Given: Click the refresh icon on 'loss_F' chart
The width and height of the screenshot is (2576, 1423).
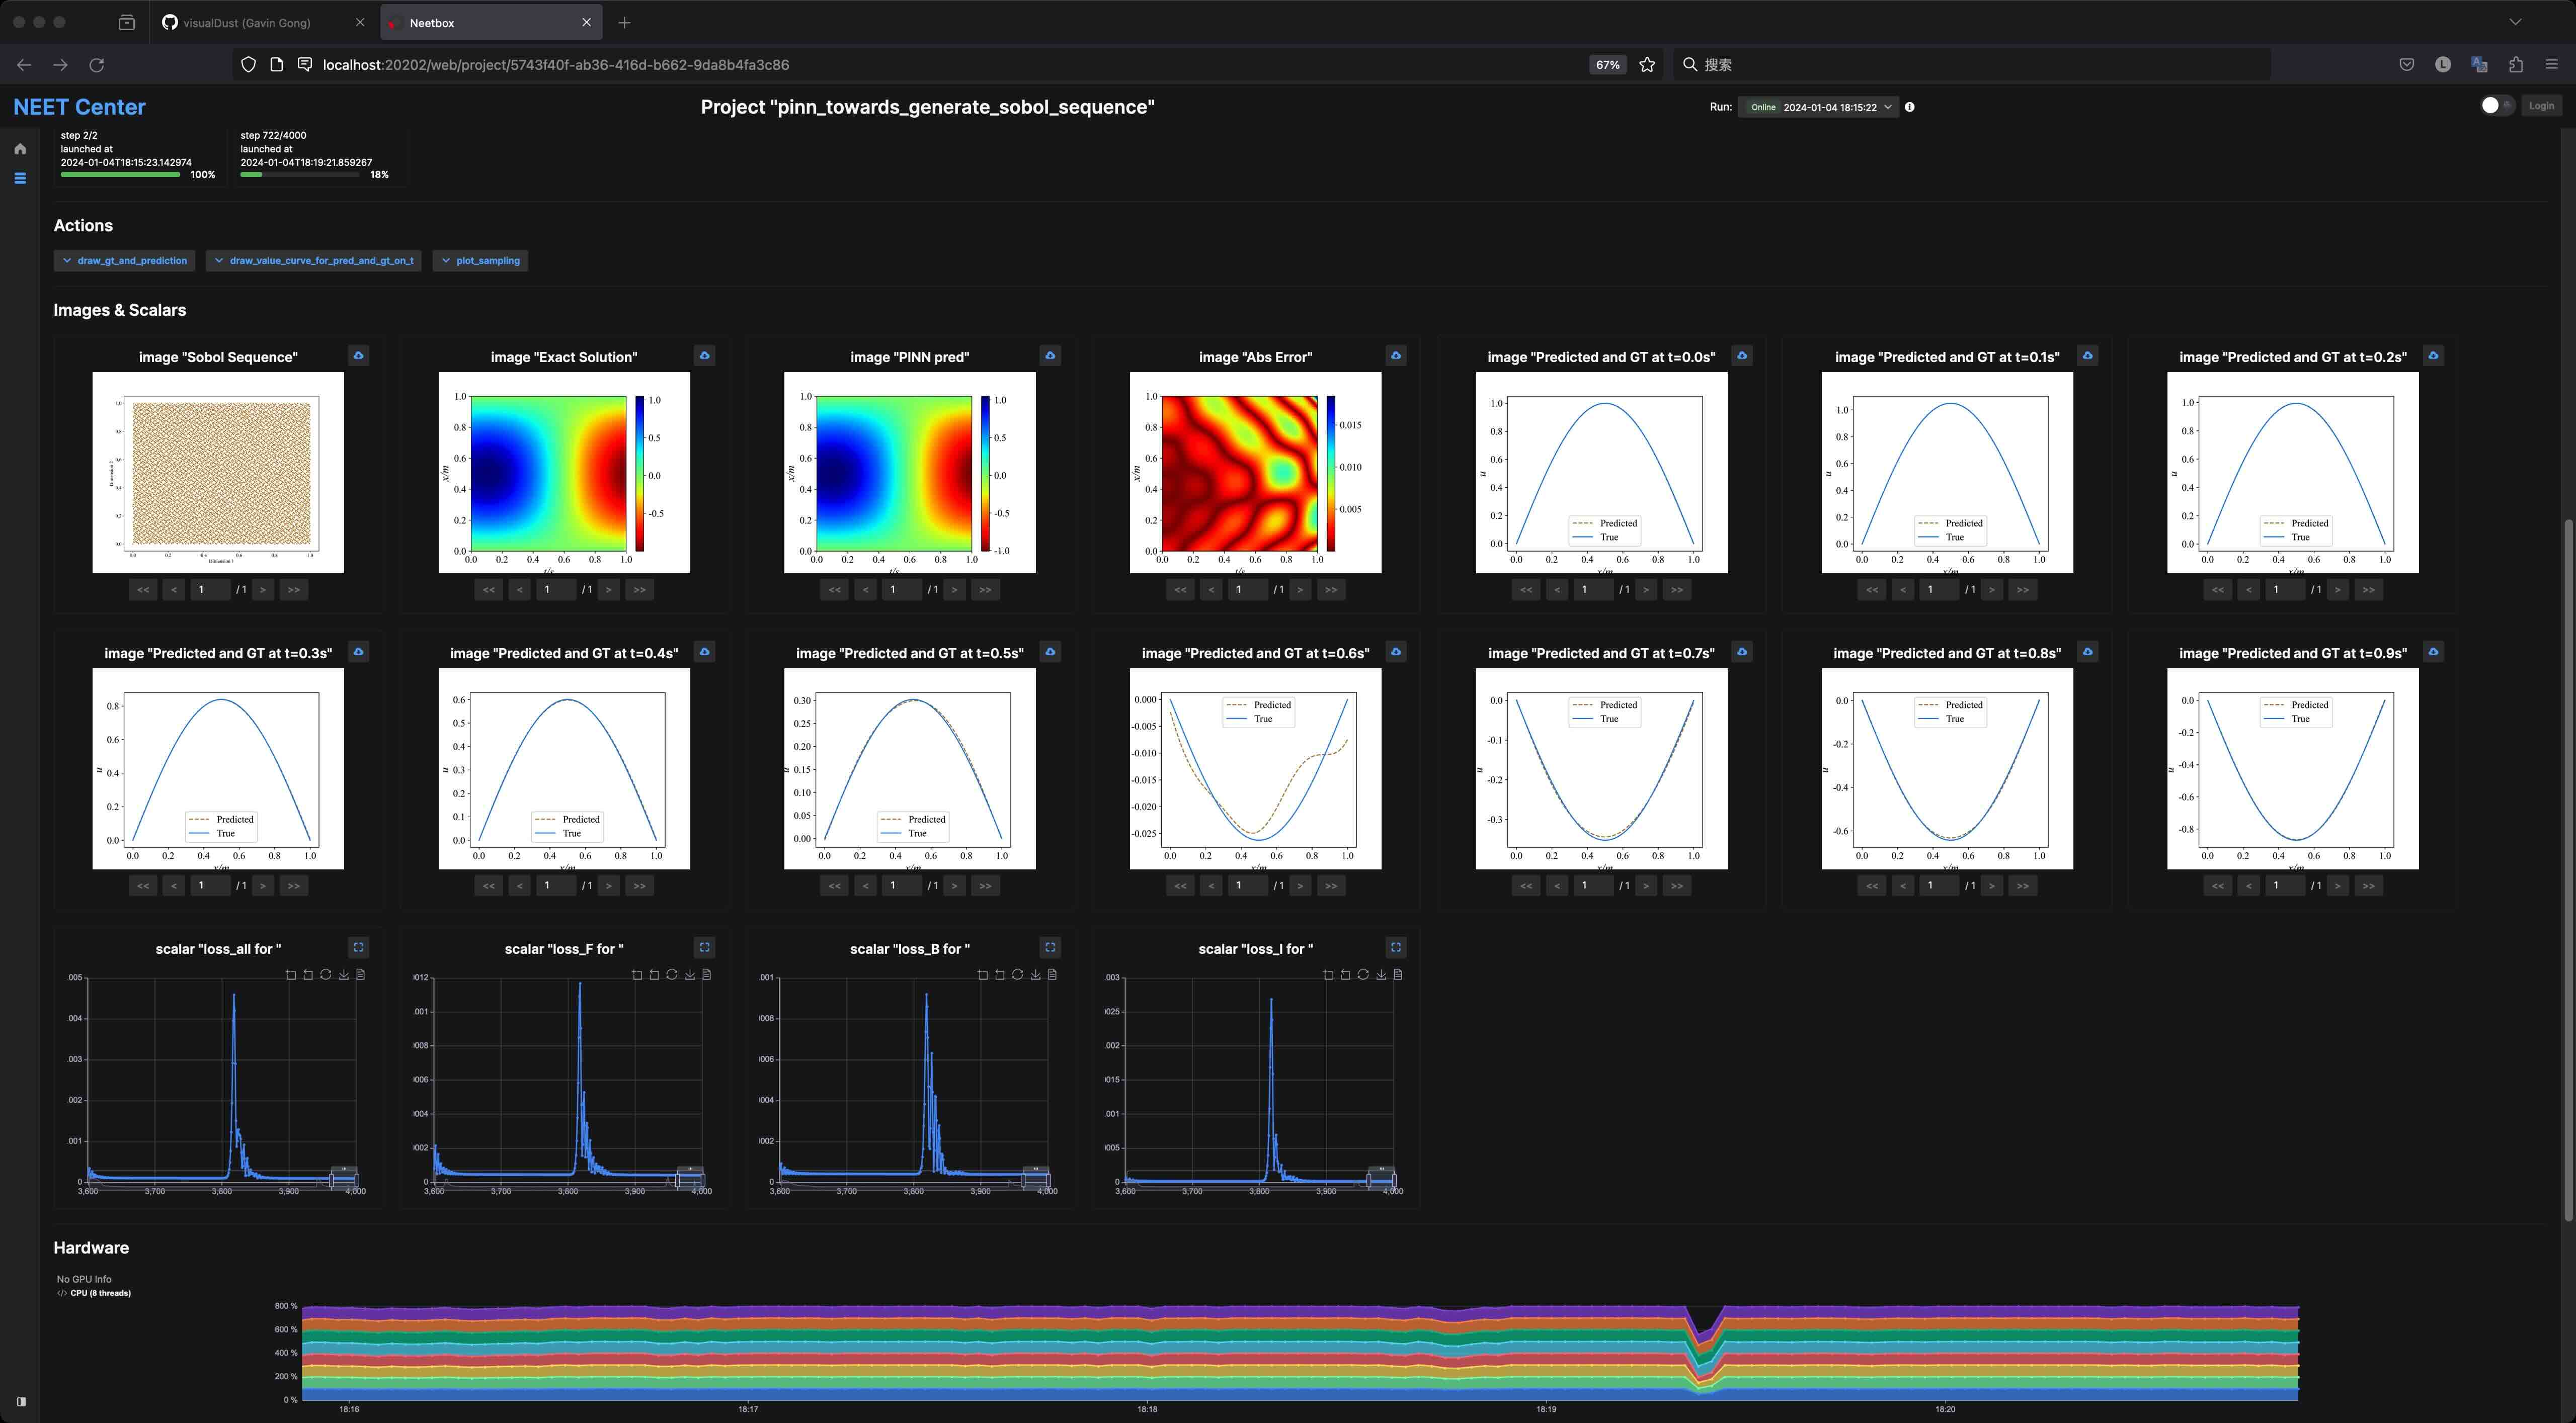Looking at the screenshot, I should [671, 974].
